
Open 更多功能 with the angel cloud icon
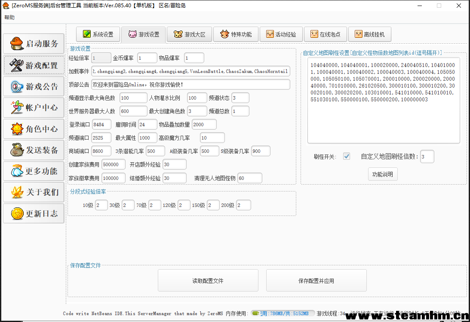[16, 171]
